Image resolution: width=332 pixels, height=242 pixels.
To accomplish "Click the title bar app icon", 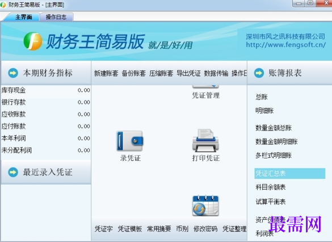I will tap(3, 5).
